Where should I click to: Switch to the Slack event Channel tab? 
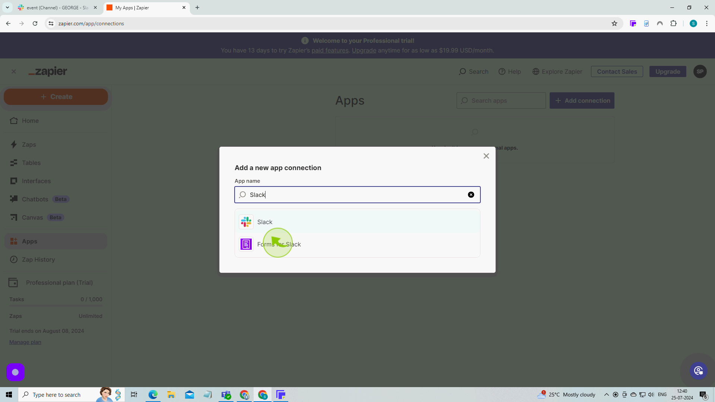pyautogui.click(x=57, y=7)
